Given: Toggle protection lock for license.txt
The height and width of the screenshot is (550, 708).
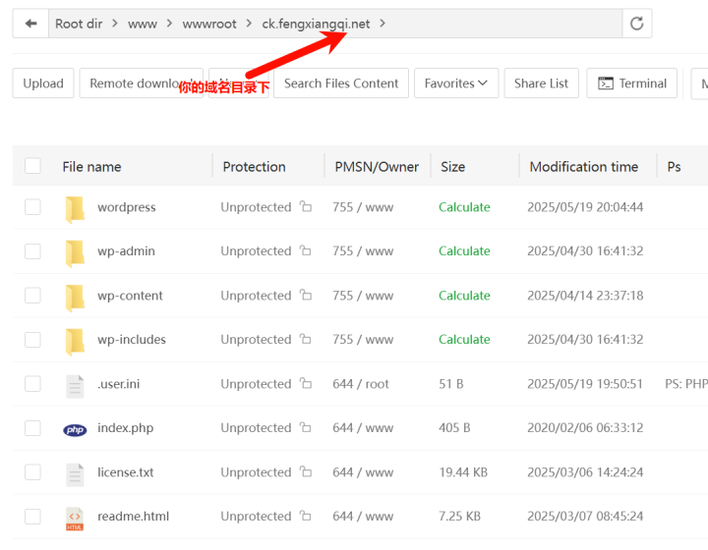Looking at the screenshot, I should coord(306,471).
